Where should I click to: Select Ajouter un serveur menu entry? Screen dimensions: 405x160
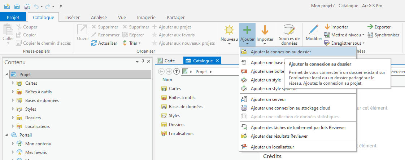[268, 99]
